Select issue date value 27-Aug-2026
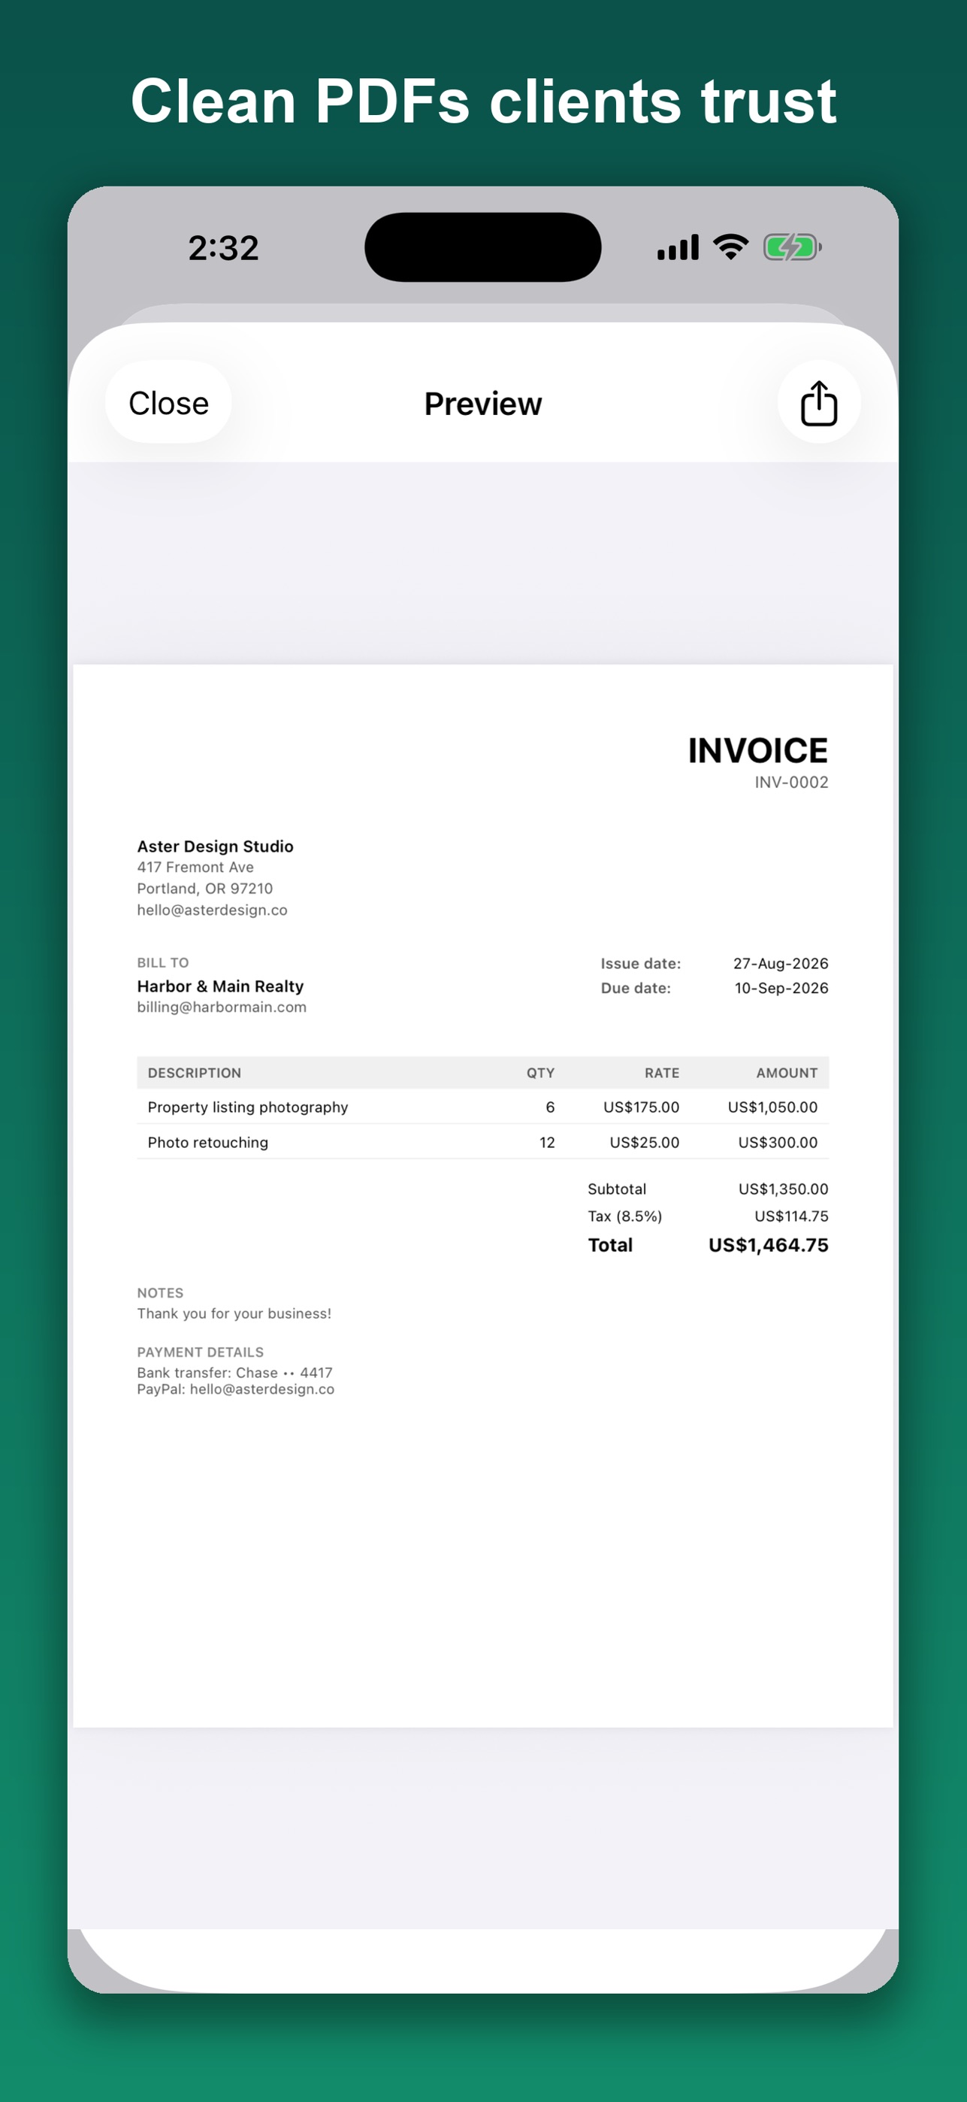 point(780,964)
